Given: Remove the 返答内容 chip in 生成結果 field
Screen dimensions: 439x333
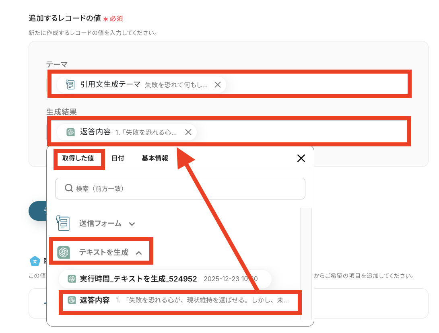Looking at the screenshot, I should coord(188,132).
